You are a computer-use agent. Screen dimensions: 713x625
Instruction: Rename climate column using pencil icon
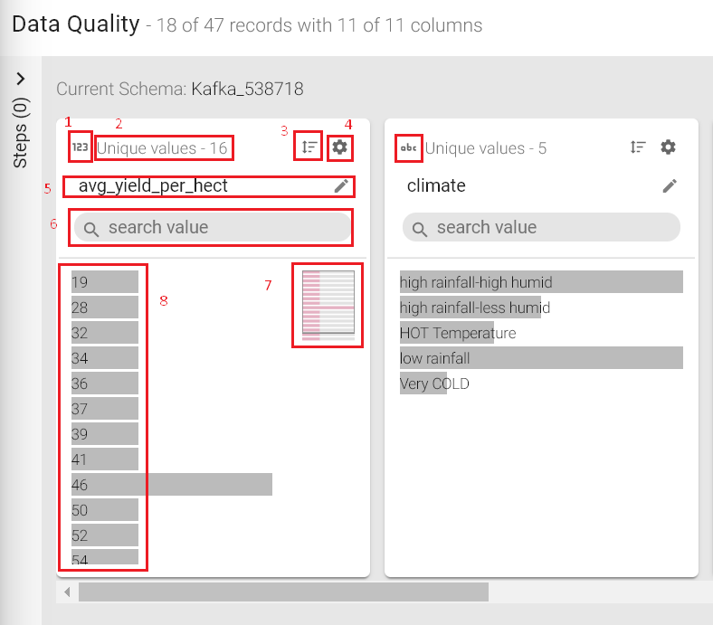(670, 185)
